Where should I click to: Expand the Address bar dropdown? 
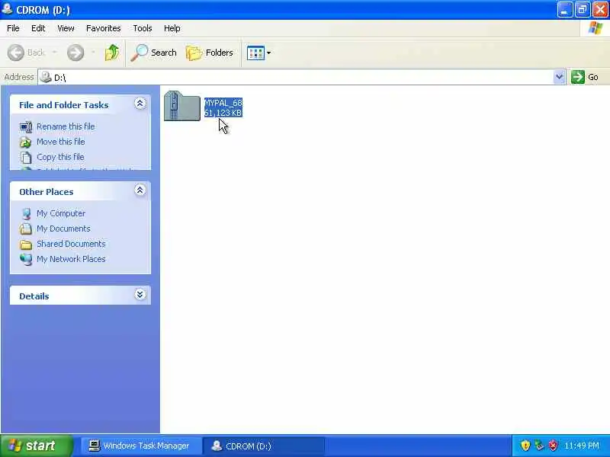pos(559,77)
